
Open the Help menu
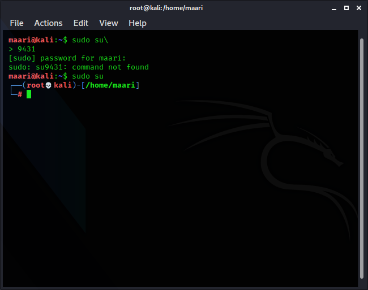(137, 23)
